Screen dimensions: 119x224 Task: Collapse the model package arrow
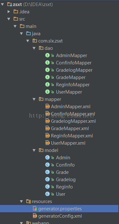[x=34, y=150]
